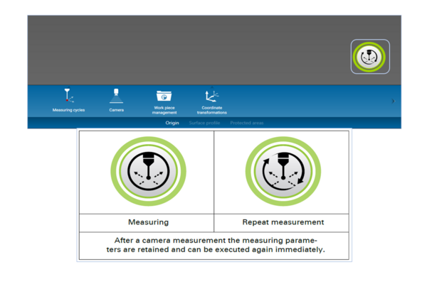The image size is (427, 284).
Task: Expand the caret above Measuring cycles icon
Action: coord(68,87)
